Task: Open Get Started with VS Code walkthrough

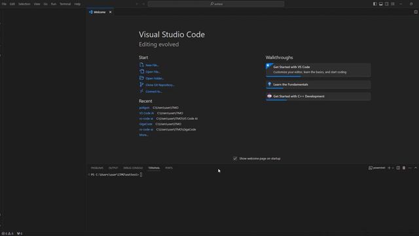Action: pyautogui.click(x=318, y=70)
